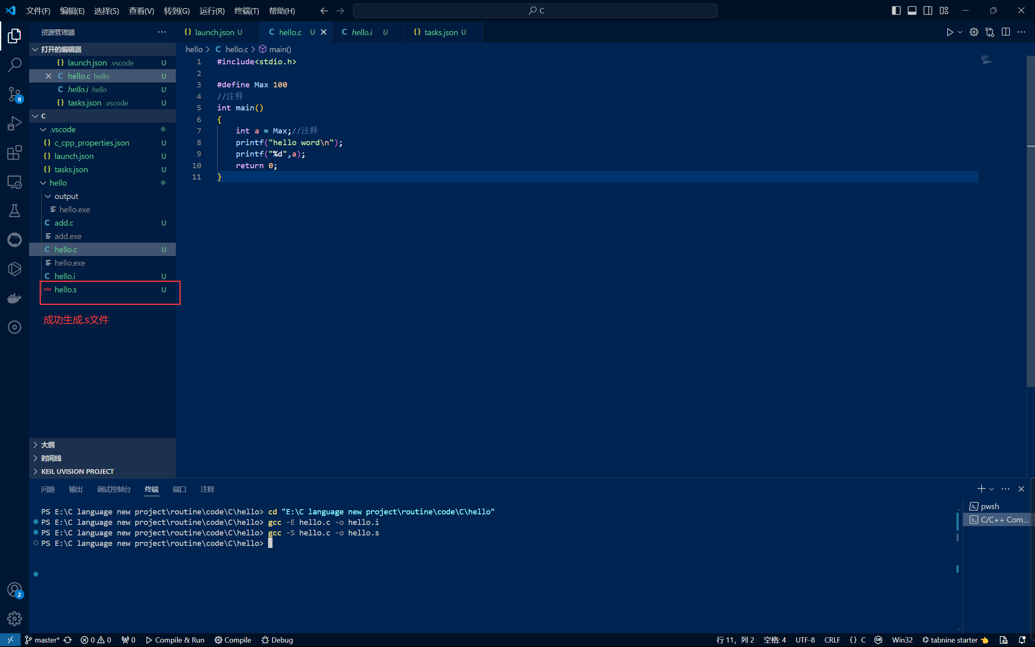Expand the Timeline section
Image resolution: width=1035 pixels, height=647 pixels.
103,458
